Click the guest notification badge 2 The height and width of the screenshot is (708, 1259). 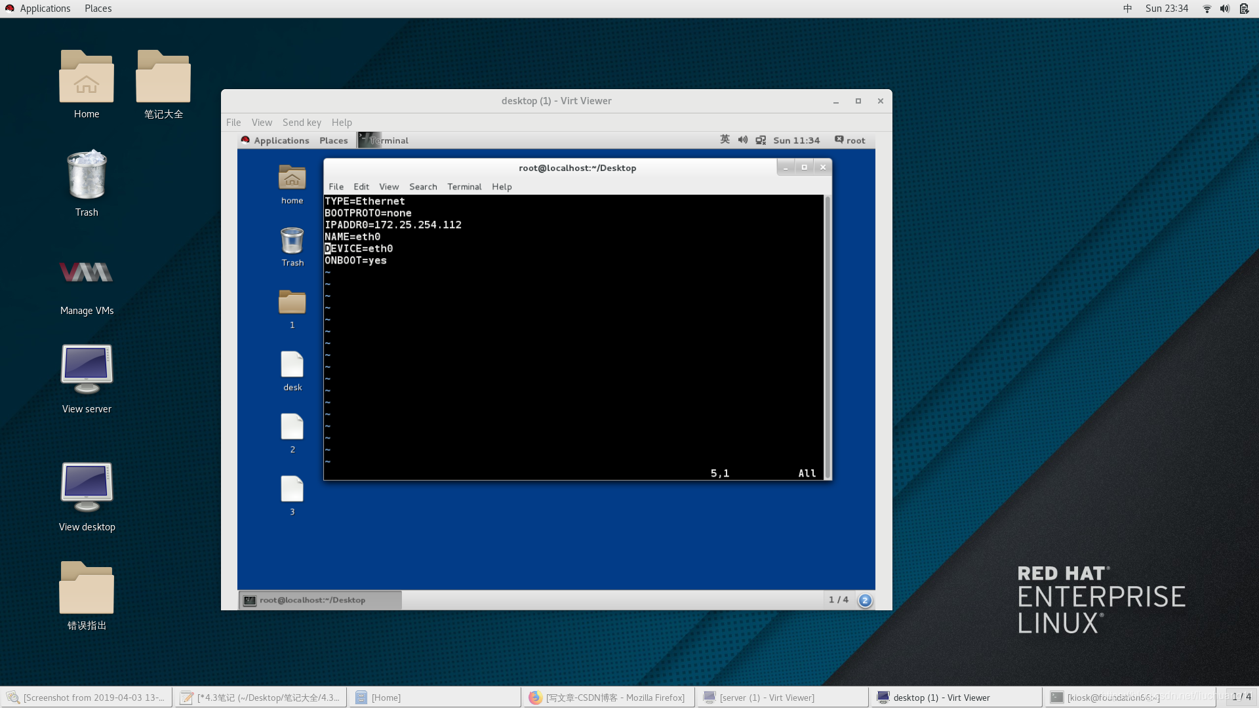[x=865, y=600]
